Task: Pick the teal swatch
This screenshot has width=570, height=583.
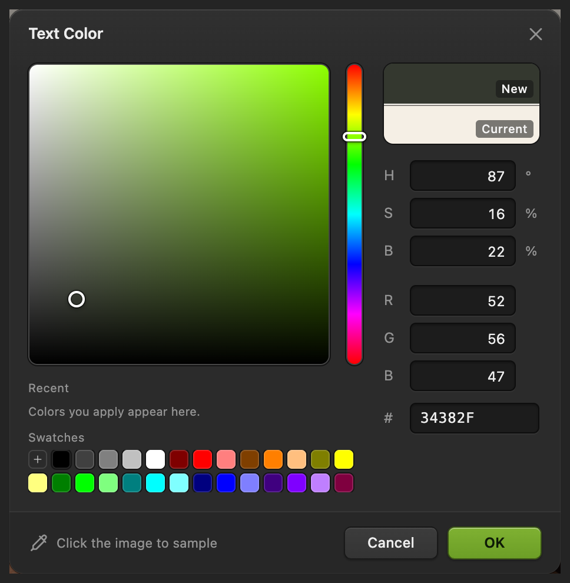Action: (x=132, y=483)
